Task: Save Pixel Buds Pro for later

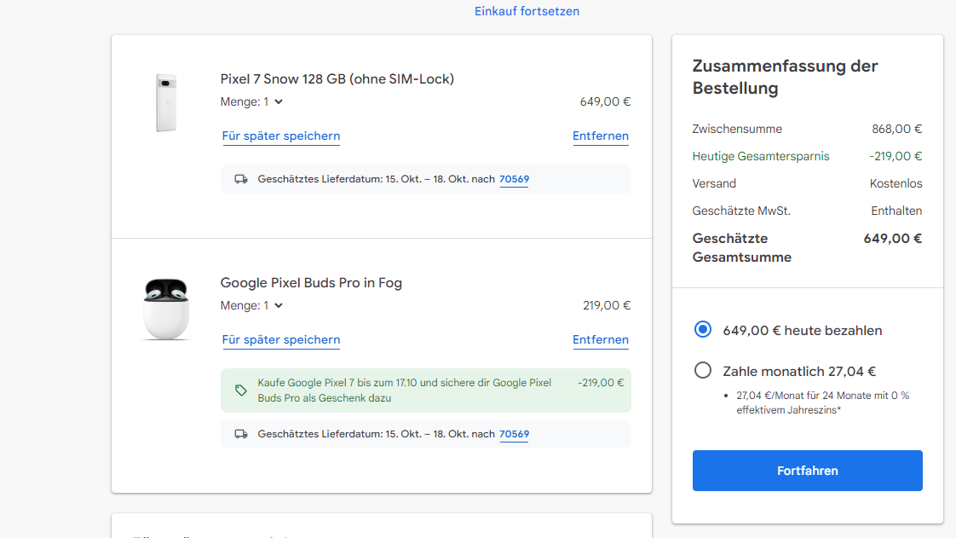Action: pyautogui.click(x=281, y=340)
